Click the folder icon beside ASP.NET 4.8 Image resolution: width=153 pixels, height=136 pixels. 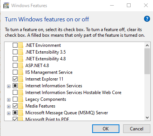point(21,66)
